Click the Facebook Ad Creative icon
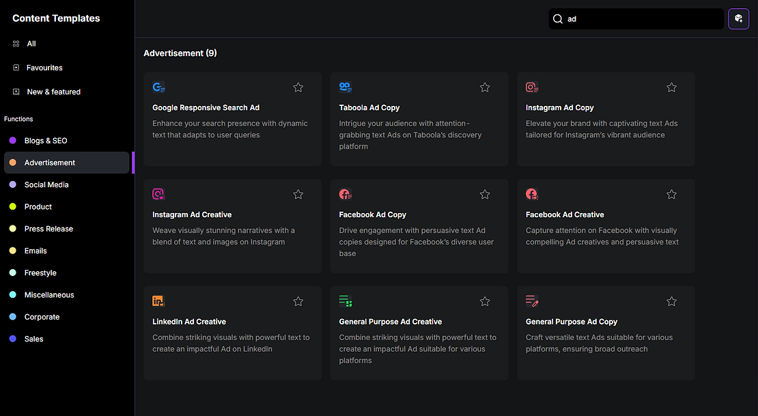This screenshot has height=416, width=758. [532, 194]
